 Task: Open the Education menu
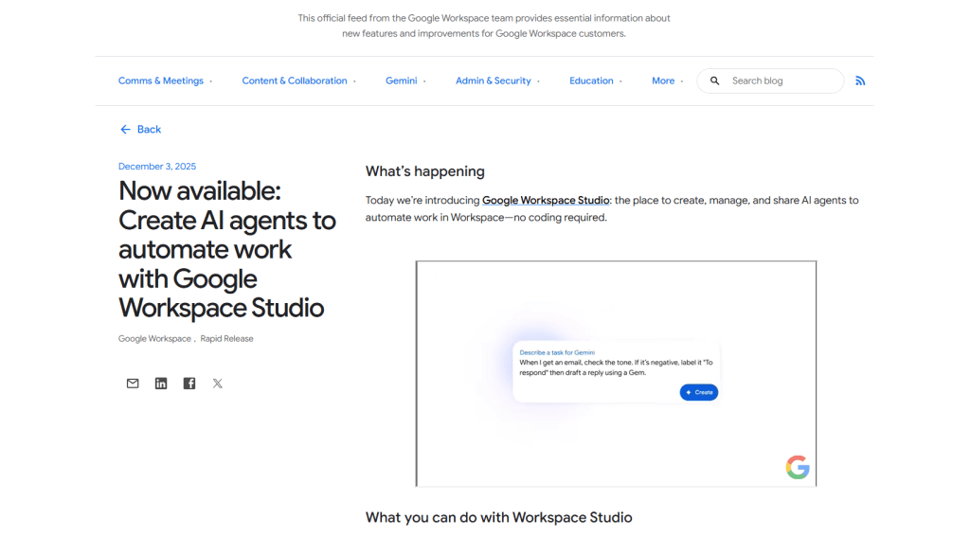[596, 81]
